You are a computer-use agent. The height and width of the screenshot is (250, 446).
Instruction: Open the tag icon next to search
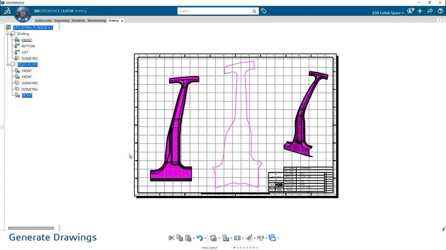(264, 11)
